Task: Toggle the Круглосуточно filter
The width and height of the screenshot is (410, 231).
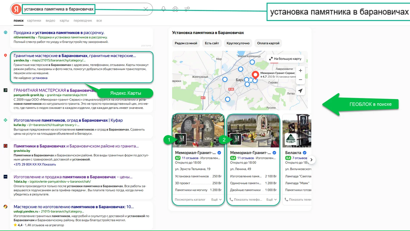Action: 238,43
